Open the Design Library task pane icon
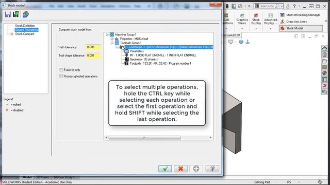330x185 pixels. 324,55
